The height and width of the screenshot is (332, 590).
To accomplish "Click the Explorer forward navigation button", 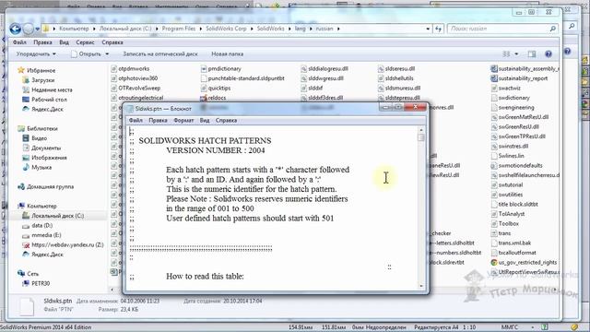I will 29,29.
